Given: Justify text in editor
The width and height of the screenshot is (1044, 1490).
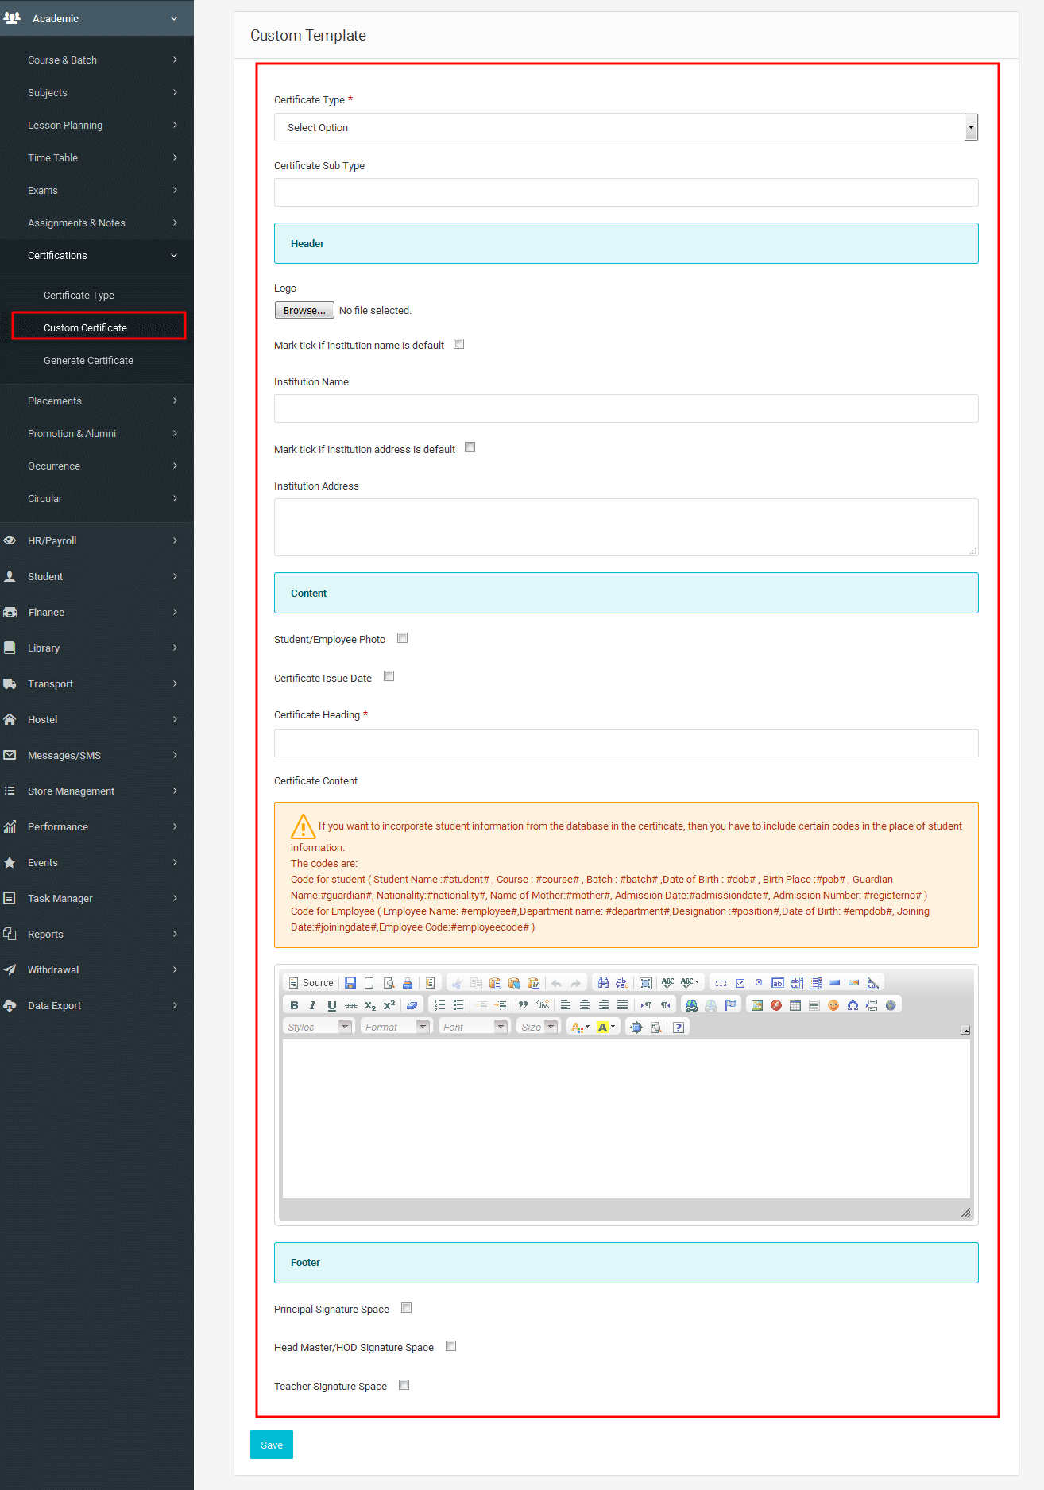Looking at the screenshot, I should click(x=623, y=1005).
